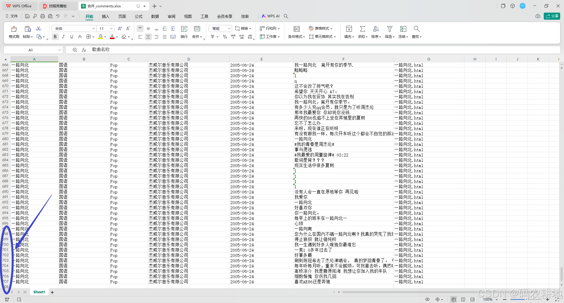Click the Conditional formatting (条件格式) icon
This screenshot has height=303, width=564.
pyautogui.click(x=297, y=29)
